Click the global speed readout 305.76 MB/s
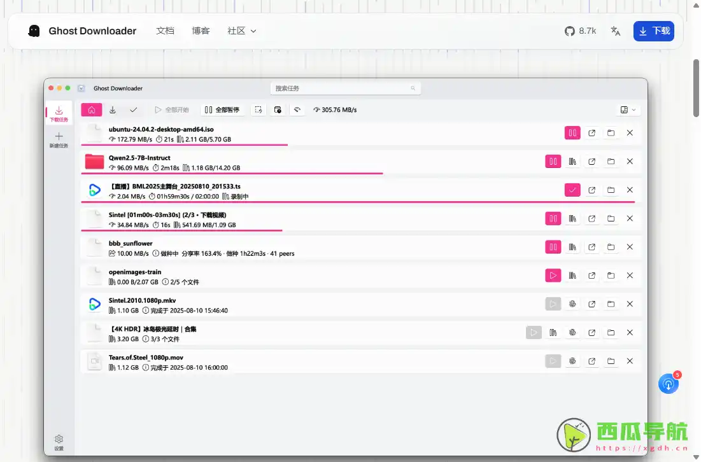Image resolution: width=701 pixels, height=462 pixels. 335,110
